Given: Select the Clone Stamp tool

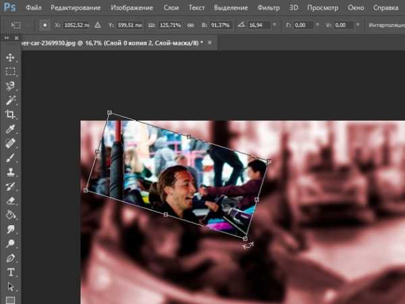Looking at the screenshot, I should (10, 172).
